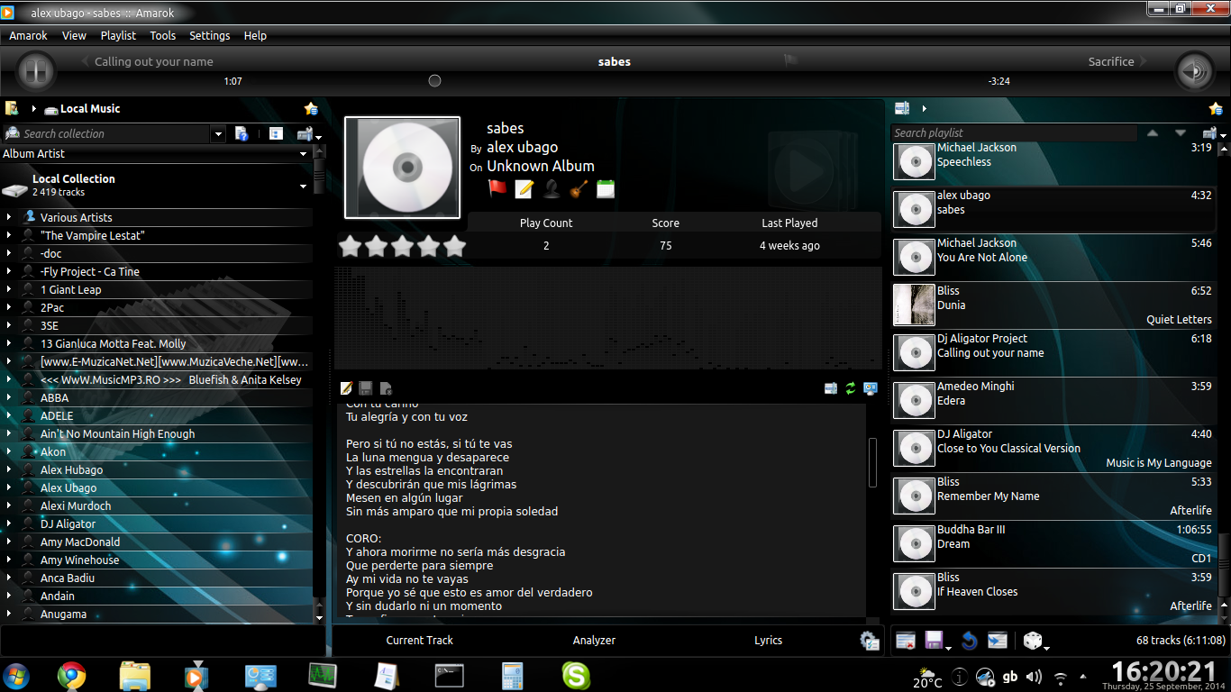Open the random/track progression dice dropdown
The height and width of the screenshot is (692, 1231).
coord(1036,641)
